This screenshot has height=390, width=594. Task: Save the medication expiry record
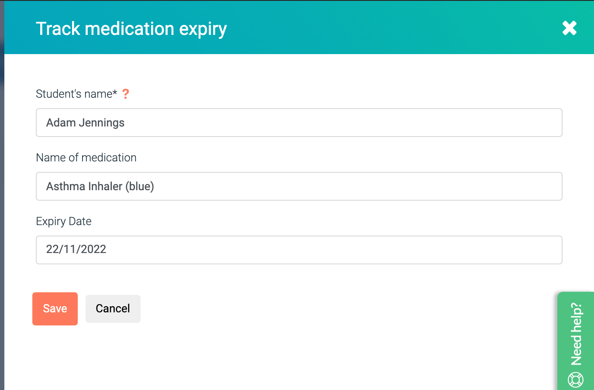(55, 308)
